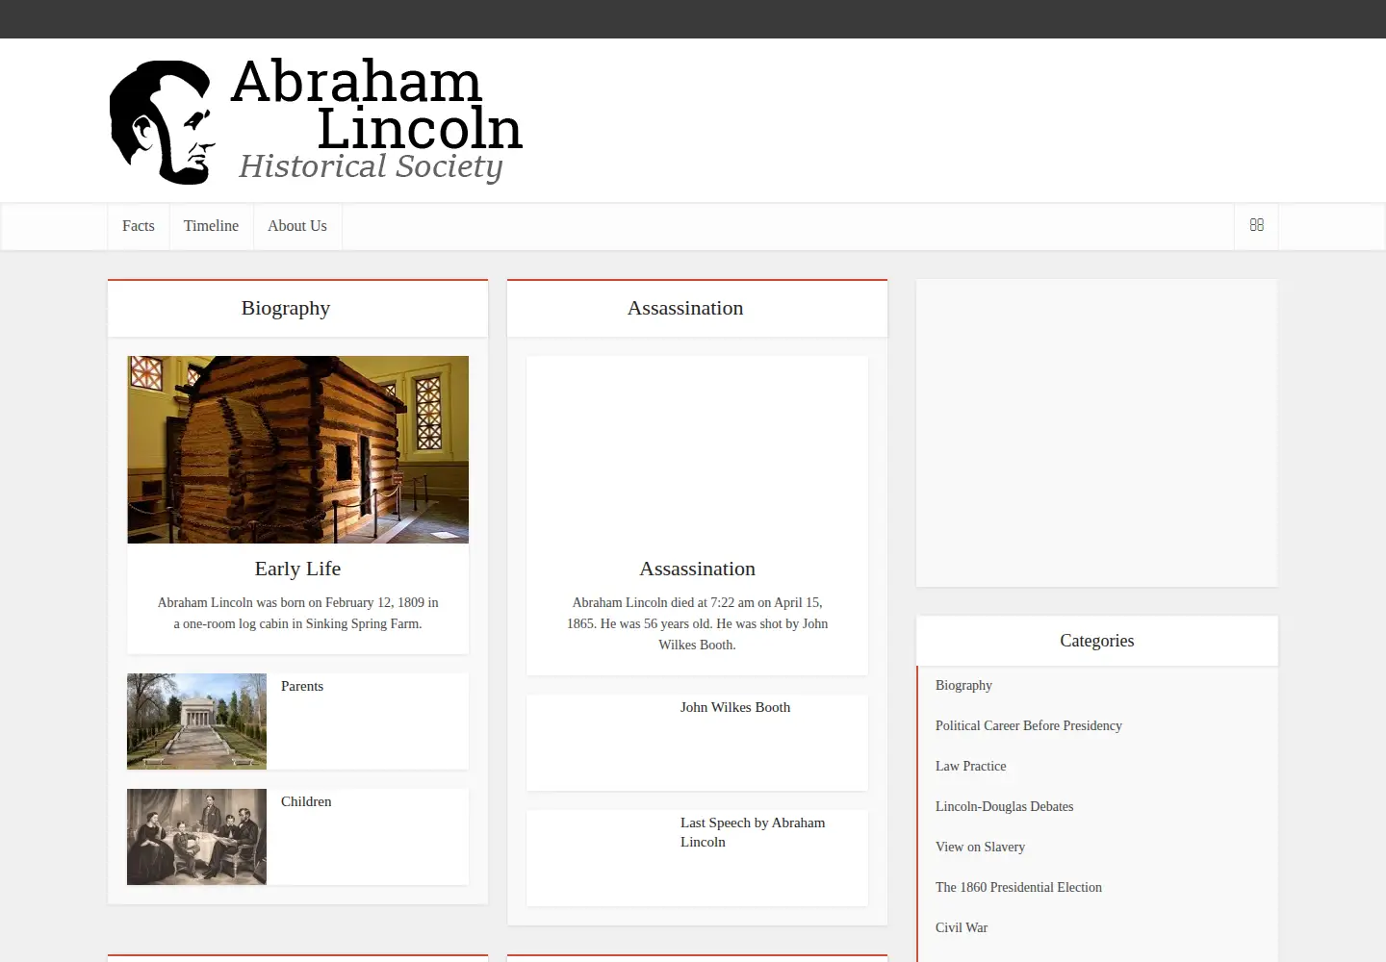Open the Children article link
This screenshot has width=1386, height=962.
(306, 801)
